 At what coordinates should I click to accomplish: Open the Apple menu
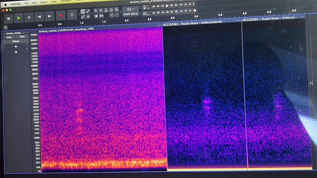coord(5,4)
